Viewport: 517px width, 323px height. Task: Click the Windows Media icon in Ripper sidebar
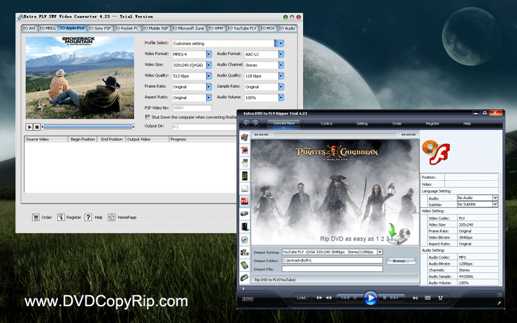pyautogui.click(x=244, y=240)
